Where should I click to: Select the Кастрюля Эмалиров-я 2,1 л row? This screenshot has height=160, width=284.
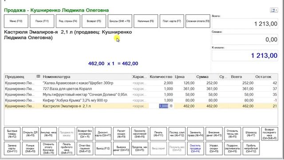[x=141, y=106]
